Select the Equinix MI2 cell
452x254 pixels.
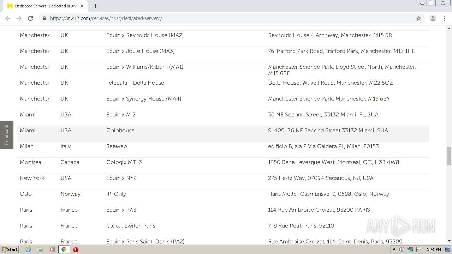coord(121,115)
